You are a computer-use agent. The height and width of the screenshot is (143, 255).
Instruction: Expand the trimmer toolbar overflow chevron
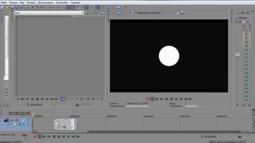(x=102, y=99)
